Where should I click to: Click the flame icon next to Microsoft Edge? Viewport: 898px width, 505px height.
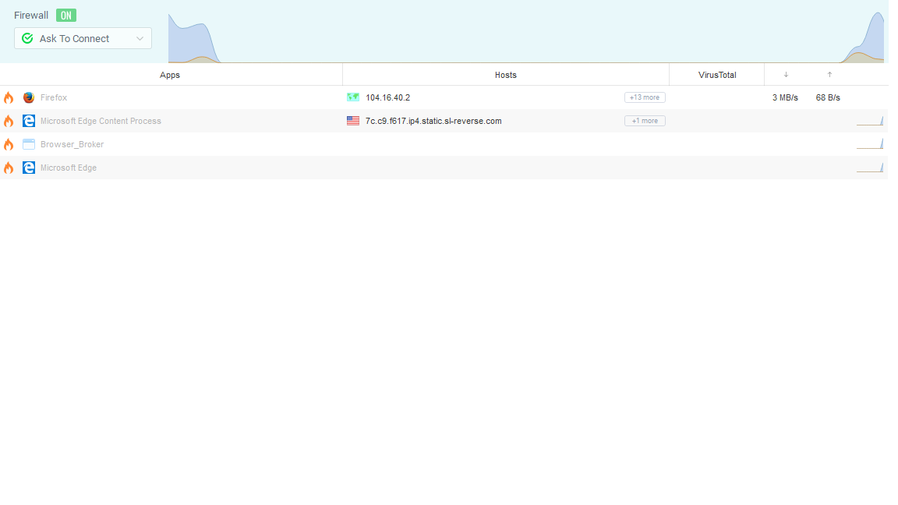click(9, 168)
